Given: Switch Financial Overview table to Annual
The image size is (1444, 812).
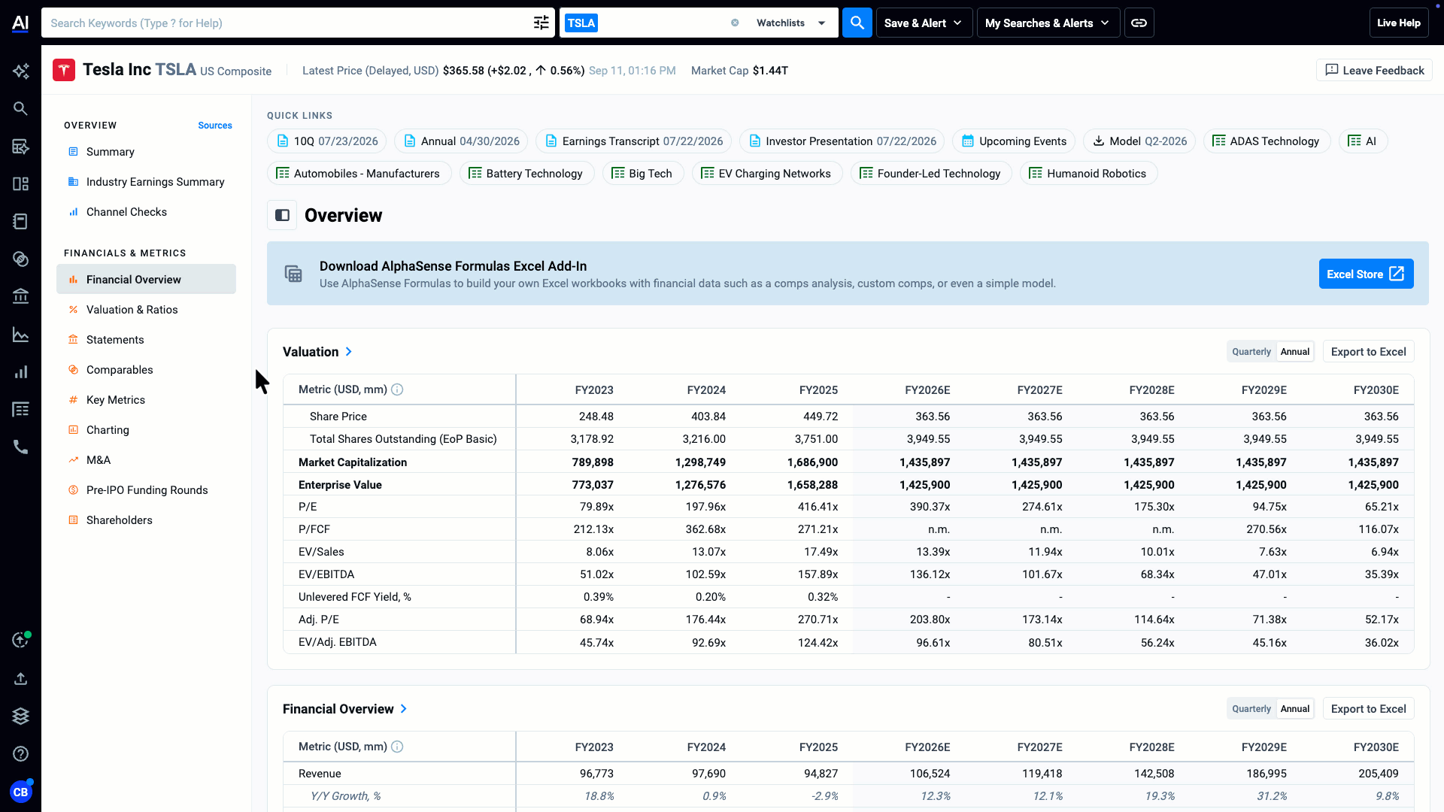Looking at the screenshot, I should pos(1294,709).
